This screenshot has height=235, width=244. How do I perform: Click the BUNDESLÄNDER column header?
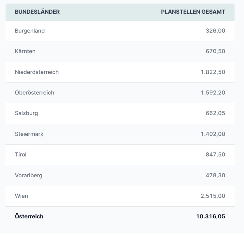coord(37,12)
